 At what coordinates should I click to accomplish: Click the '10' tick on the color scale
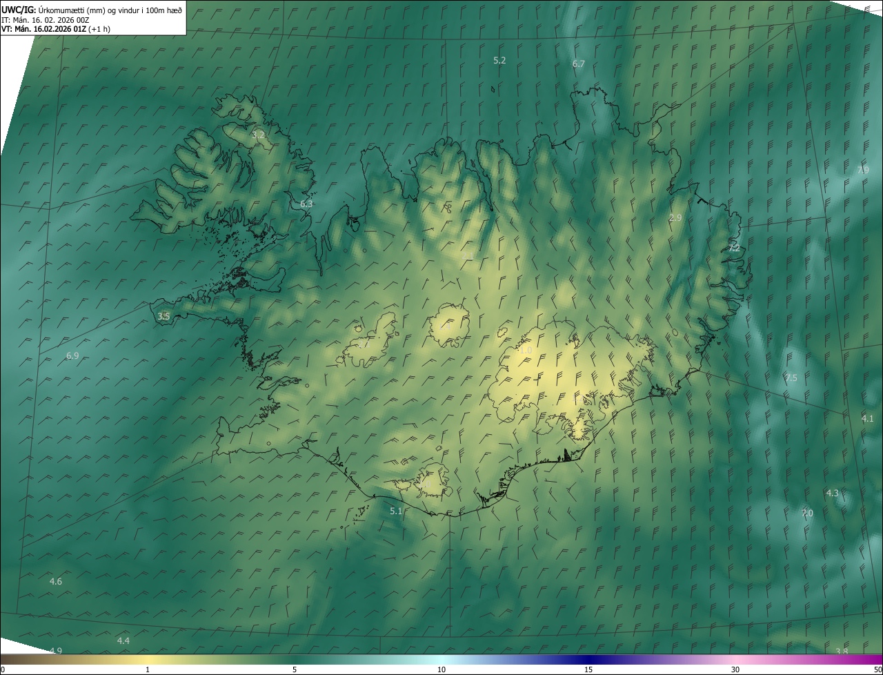coord(441,670)
